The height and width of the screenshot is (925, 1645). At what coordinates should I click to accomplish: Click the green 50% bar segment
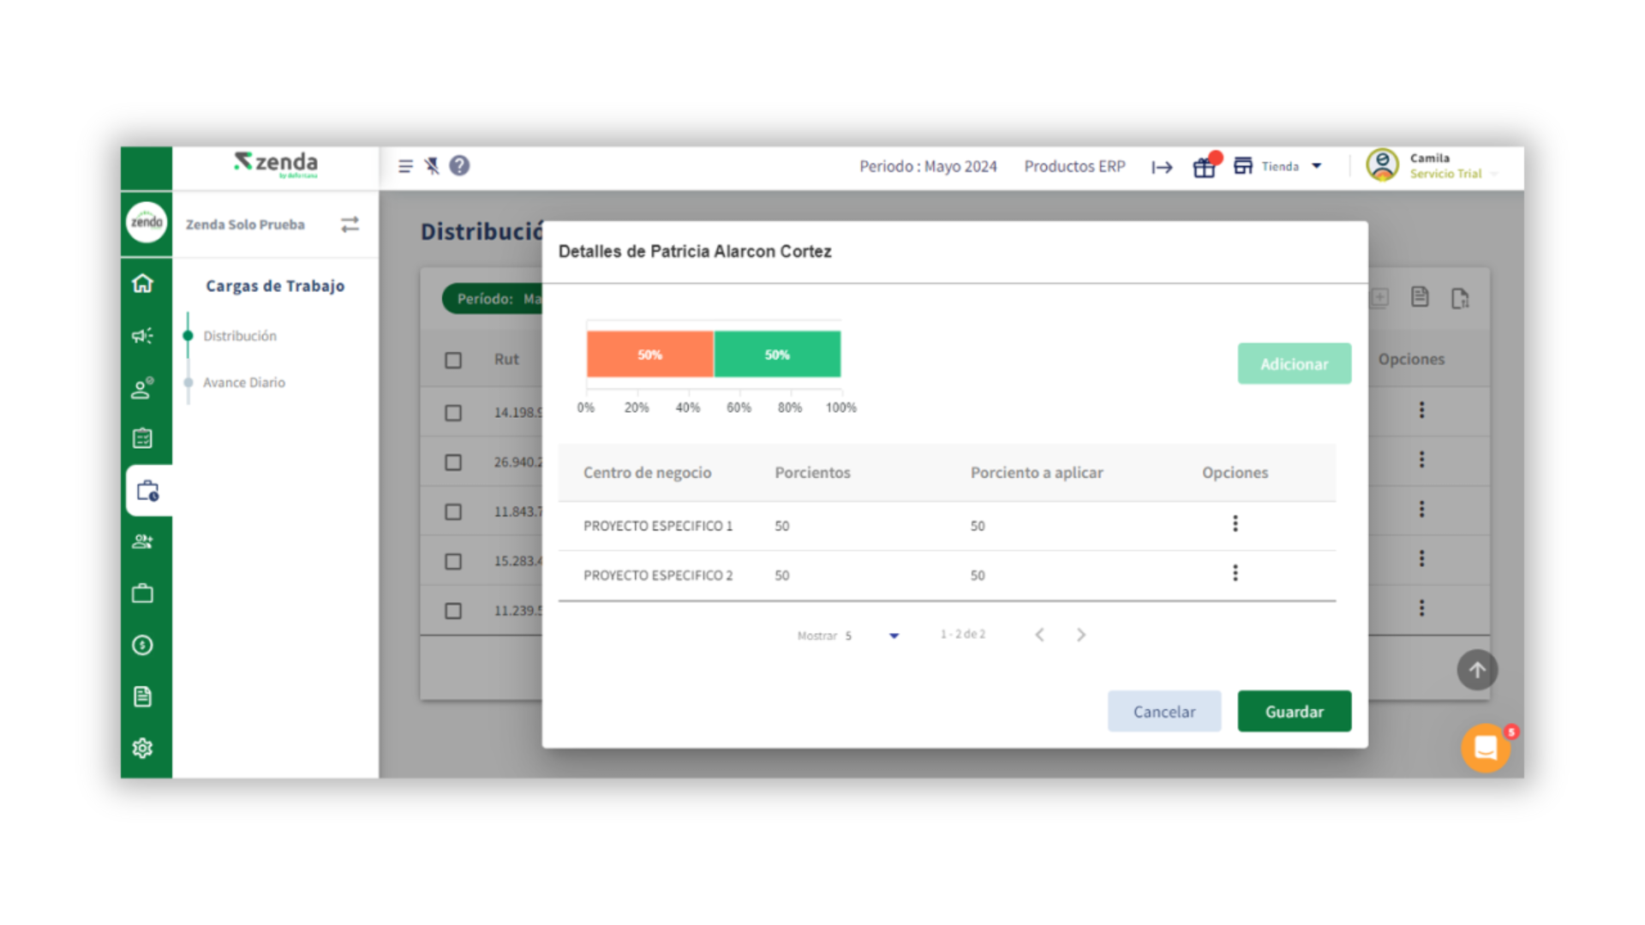pos(777,355)
